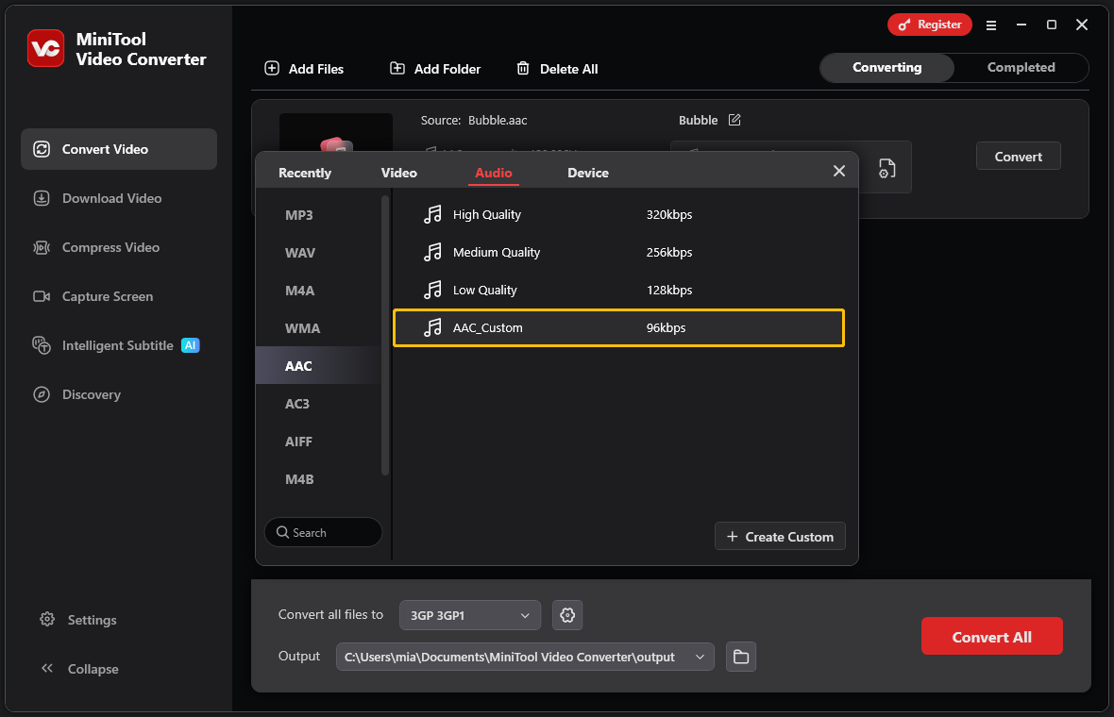Open the hamburger menu icon
Image resolution: width=1114 pixels, height=717 pixels.
991,25
